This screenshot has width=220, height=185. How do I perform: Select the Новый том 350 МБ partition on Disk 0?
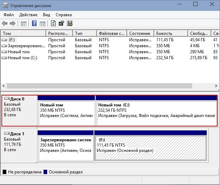coord(66,111)
